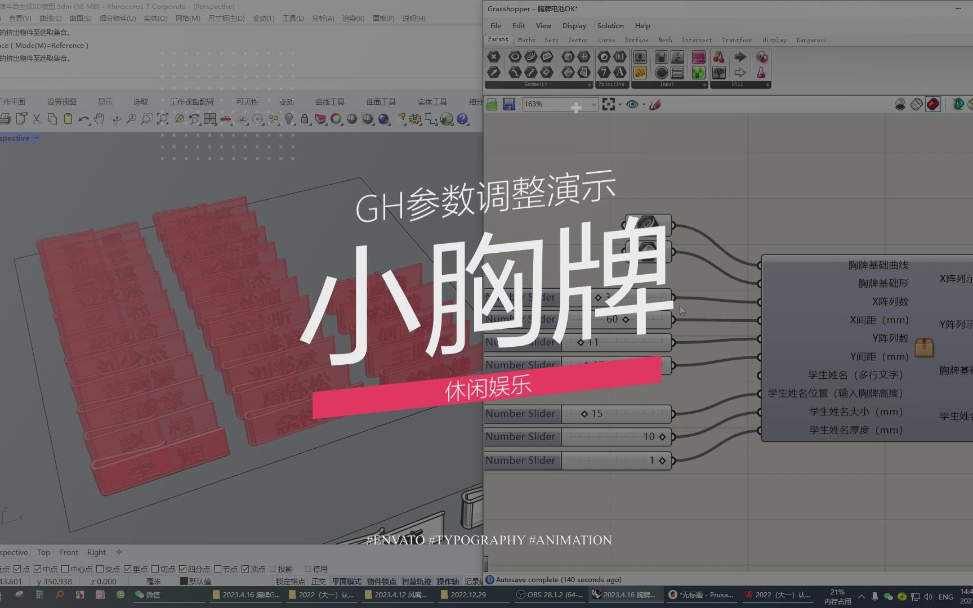Viewport: 973px width, 608px height.
Task: Add a new viewport tab with plus icon
Action: [x=119, y=552]
